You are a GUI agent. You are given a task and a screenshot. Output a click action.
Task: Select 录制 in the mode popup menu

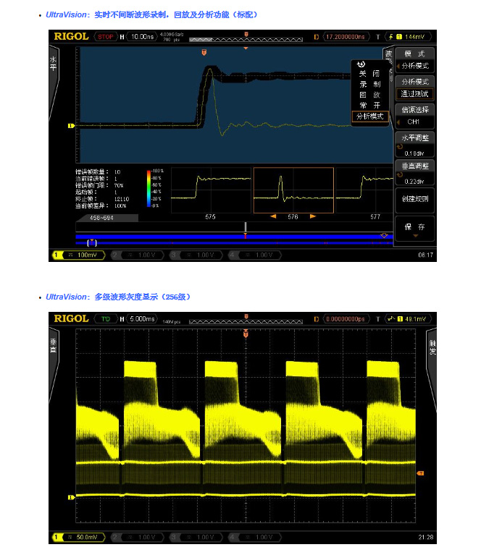(369, 84)
